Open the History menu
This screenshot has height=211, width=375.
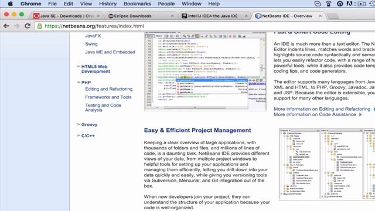pyautogui.click(x=108, y=4)
